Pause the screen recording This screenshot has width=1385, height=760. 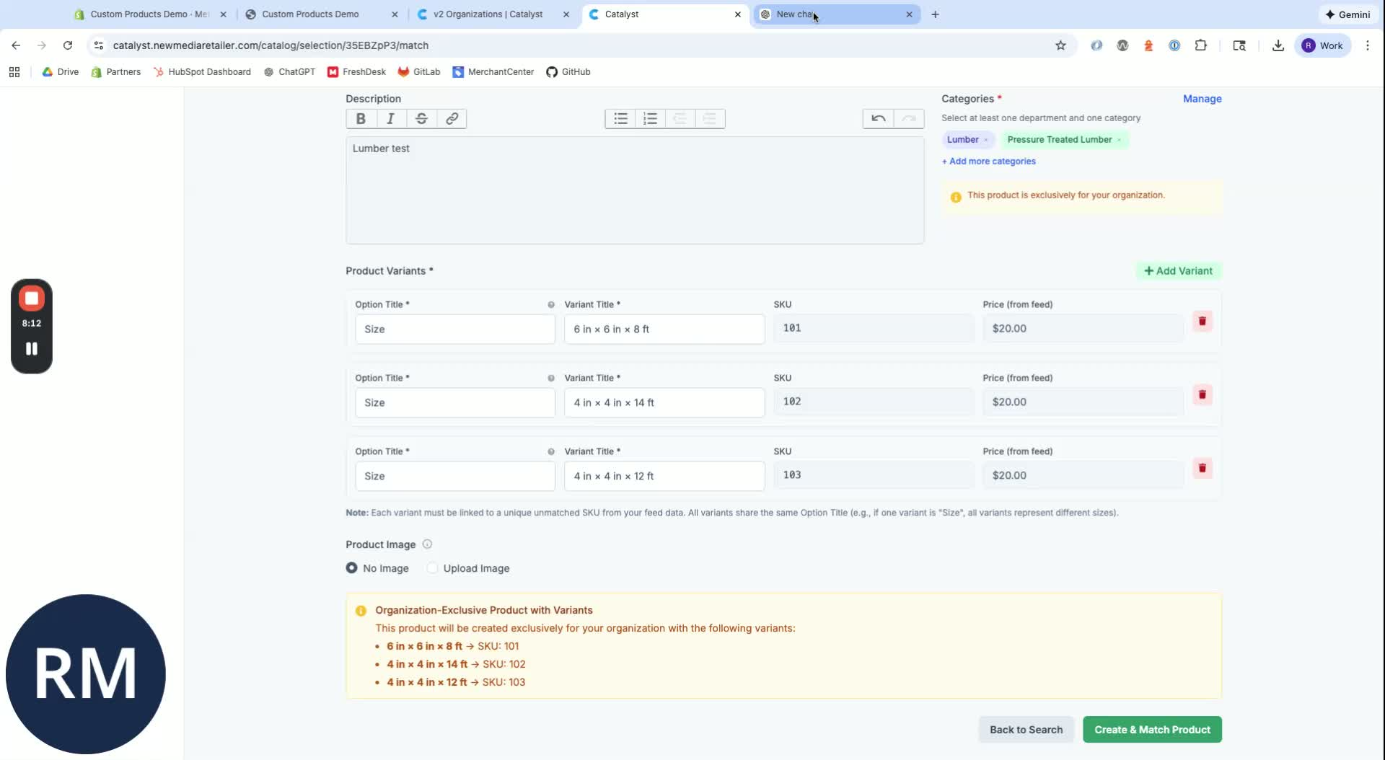point(32,349)
